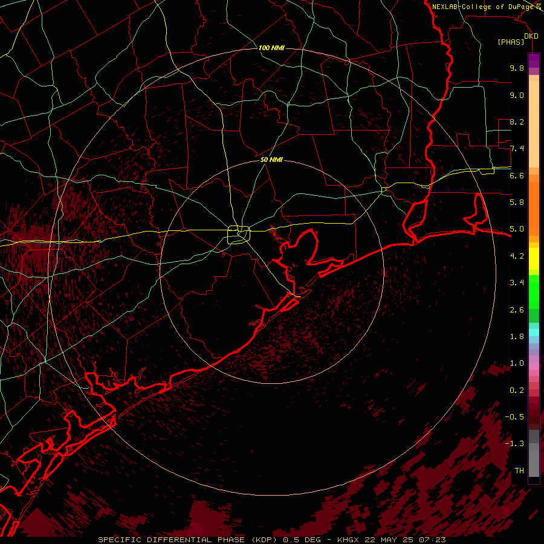Click the 4.2 value on the scale

coord(517,256)
